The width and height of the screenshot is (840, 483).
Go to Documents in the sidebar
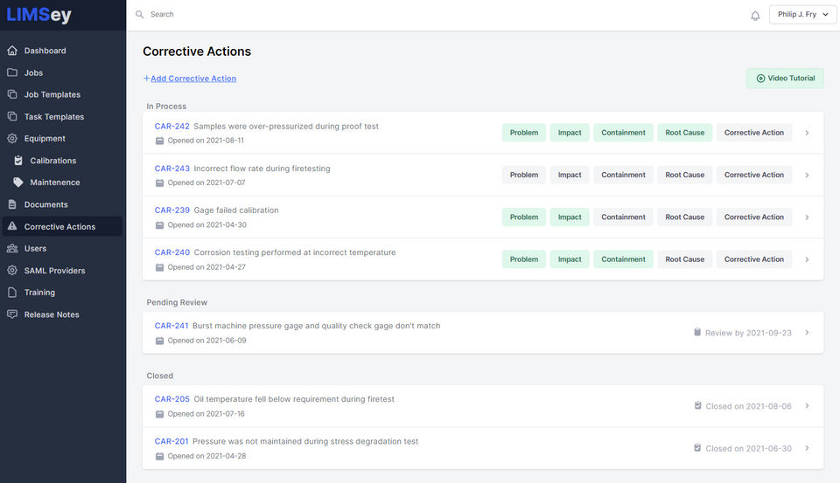pyautogui.click(x=45, y=204)
